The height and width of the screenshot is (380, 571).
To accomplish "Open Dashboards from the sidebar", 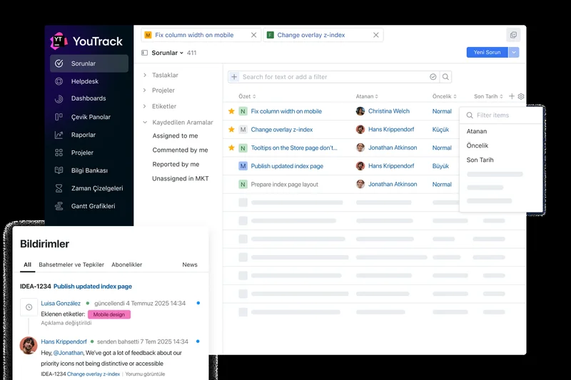I will click(89, 98).
